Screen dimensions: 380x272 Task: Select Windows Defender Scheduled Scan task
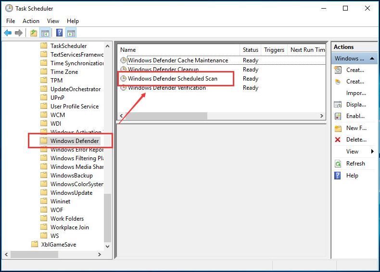point(172,79)
